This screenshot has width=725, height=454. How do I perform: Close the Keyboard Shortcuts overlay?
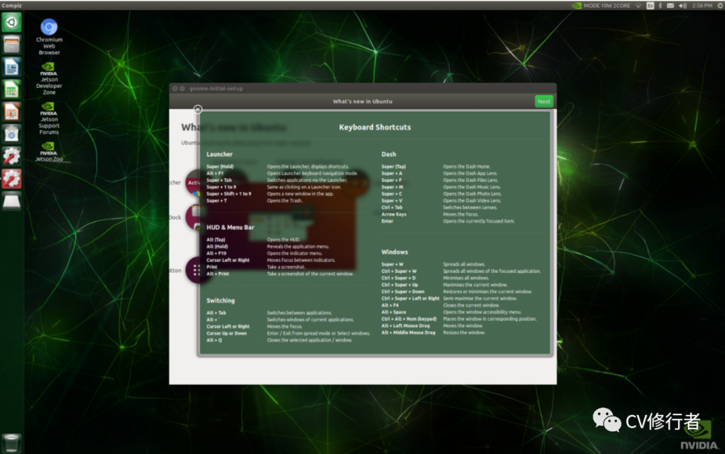pyautogui.click(x=198, y=109)
